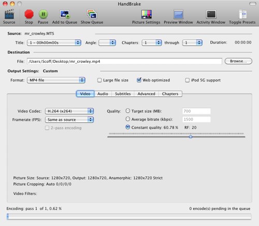Image resolution: width=259 pixels, height=226 pixels.
Task: Enable Large file size checkbox
Action: [99, 80]
